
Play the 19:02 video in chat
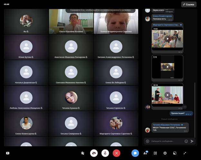point(167,39)
